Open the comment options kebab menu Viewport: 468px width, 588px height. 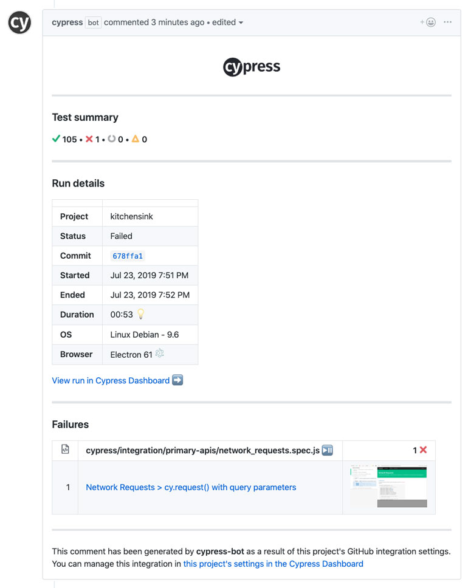click(x=447, y=22)
